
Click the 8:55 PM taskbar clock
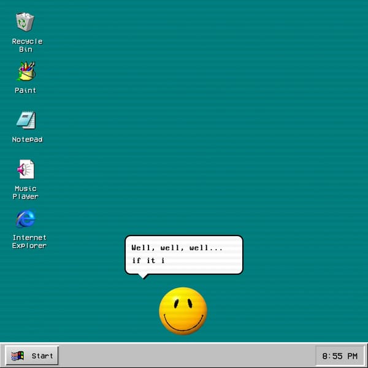pos(340,356)
